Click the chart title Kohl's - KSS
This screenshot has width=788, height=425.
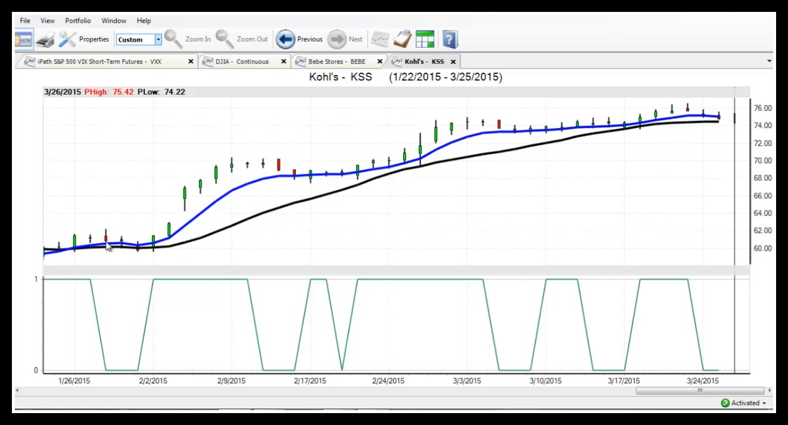(341, 77)
